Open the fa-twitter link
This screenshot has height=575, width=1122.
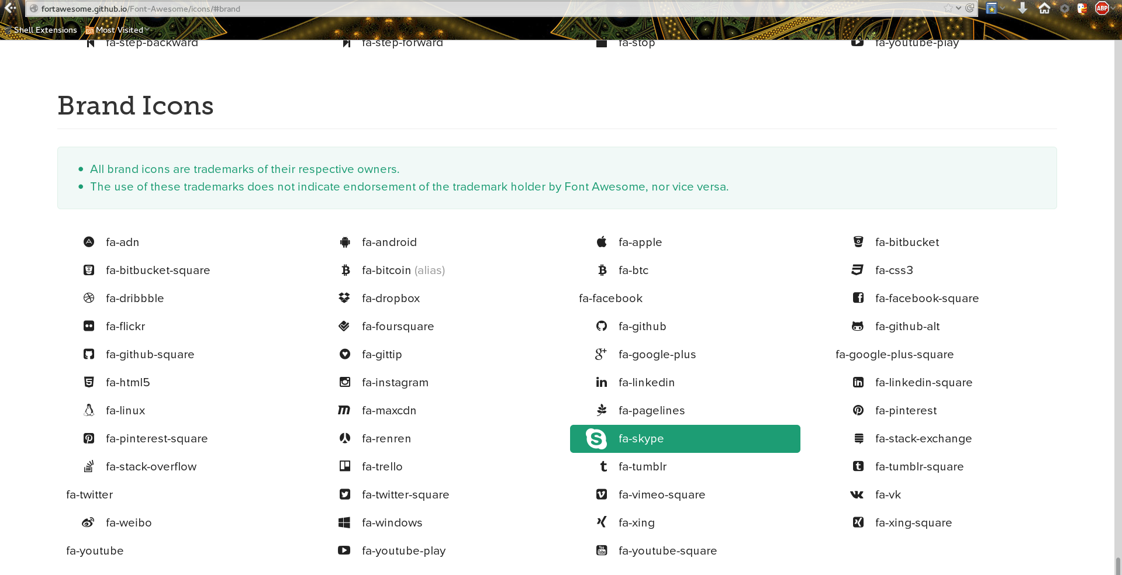(89, 495)
